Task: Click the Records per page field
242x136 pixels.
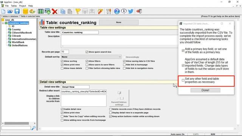Action: click(x=65, y=52)
